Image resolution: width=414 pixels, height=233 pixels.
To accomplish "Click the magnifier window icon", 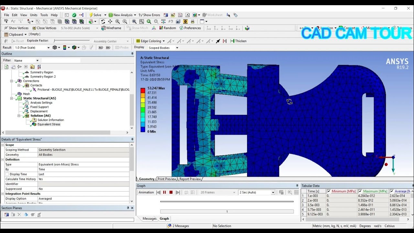I will click(142, 22).
